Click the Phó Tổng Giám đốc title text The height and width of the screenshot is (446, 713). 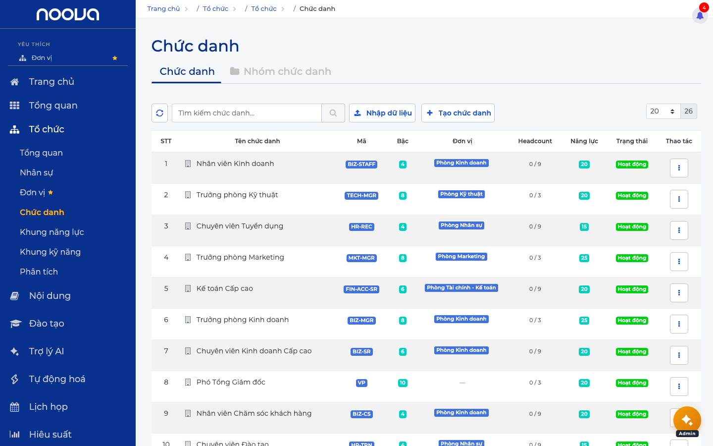tap(231, 382)
